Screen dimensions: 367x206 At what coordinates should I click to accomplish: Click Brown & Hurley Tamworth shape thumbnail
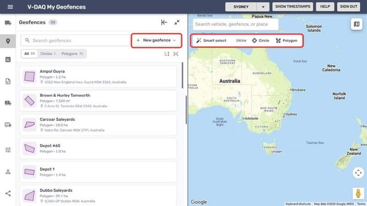[29, 101]
